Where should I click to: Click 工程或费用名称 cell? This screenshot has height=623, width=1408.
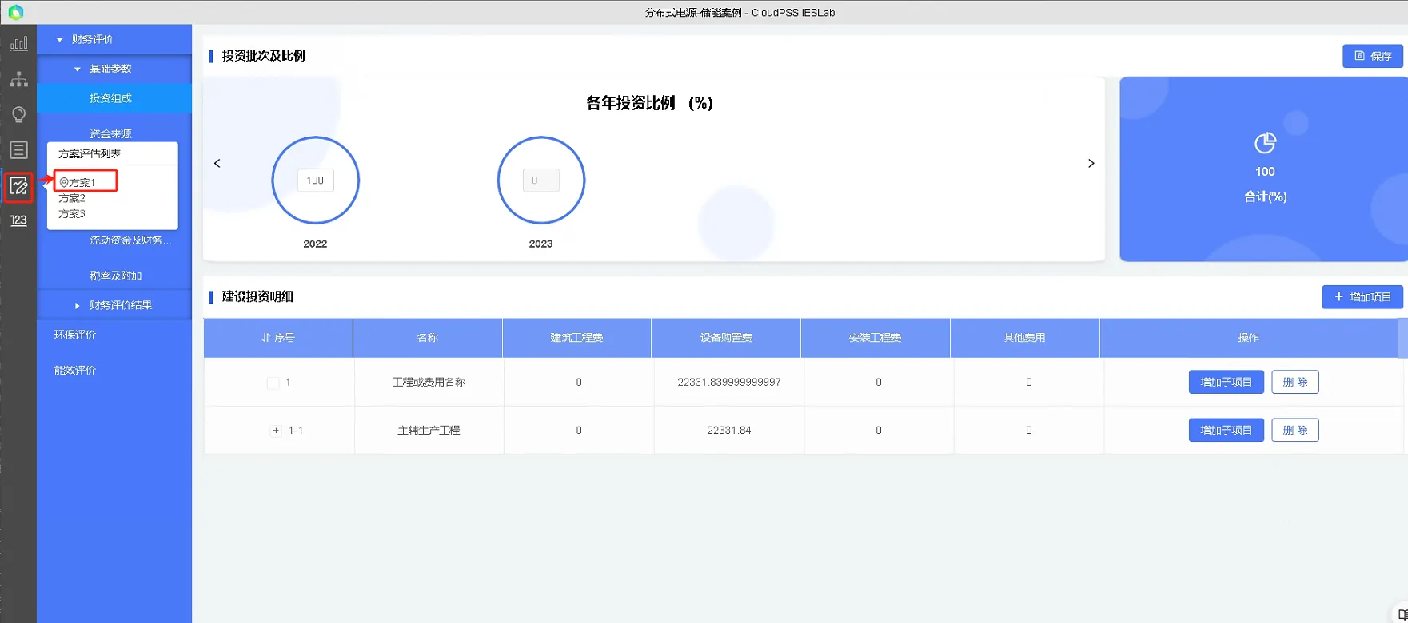pyautogui.click(x=429, y=383)
